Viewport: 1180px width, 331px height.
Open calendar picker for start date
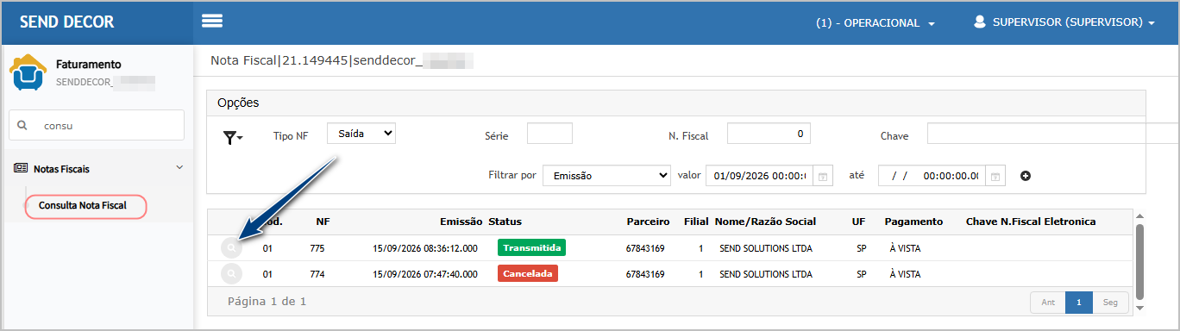(x=824, y=176)
